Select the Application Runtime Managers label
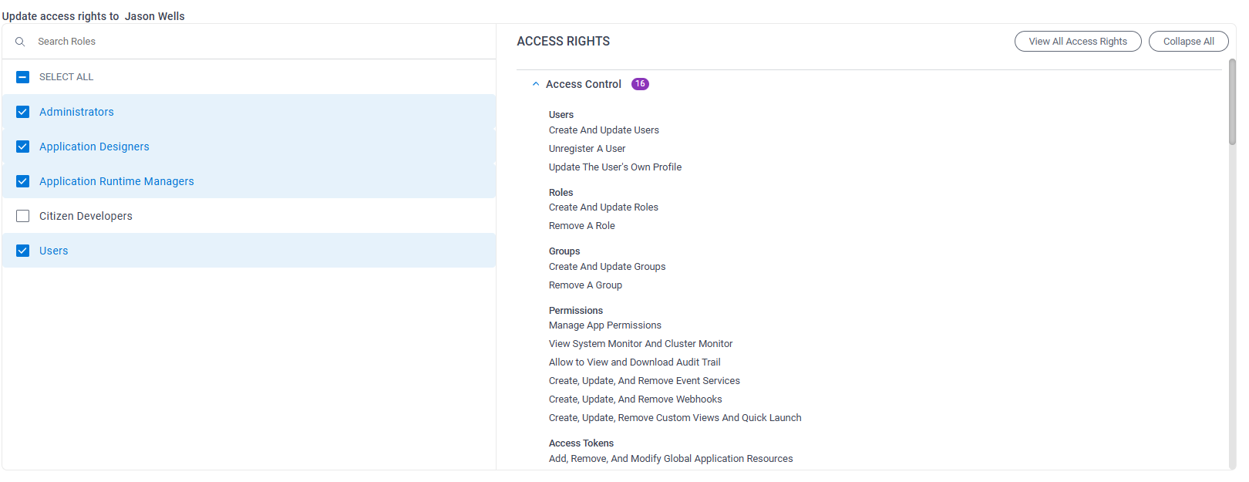This screenshot has width=1249, height=482. (116, 181)
